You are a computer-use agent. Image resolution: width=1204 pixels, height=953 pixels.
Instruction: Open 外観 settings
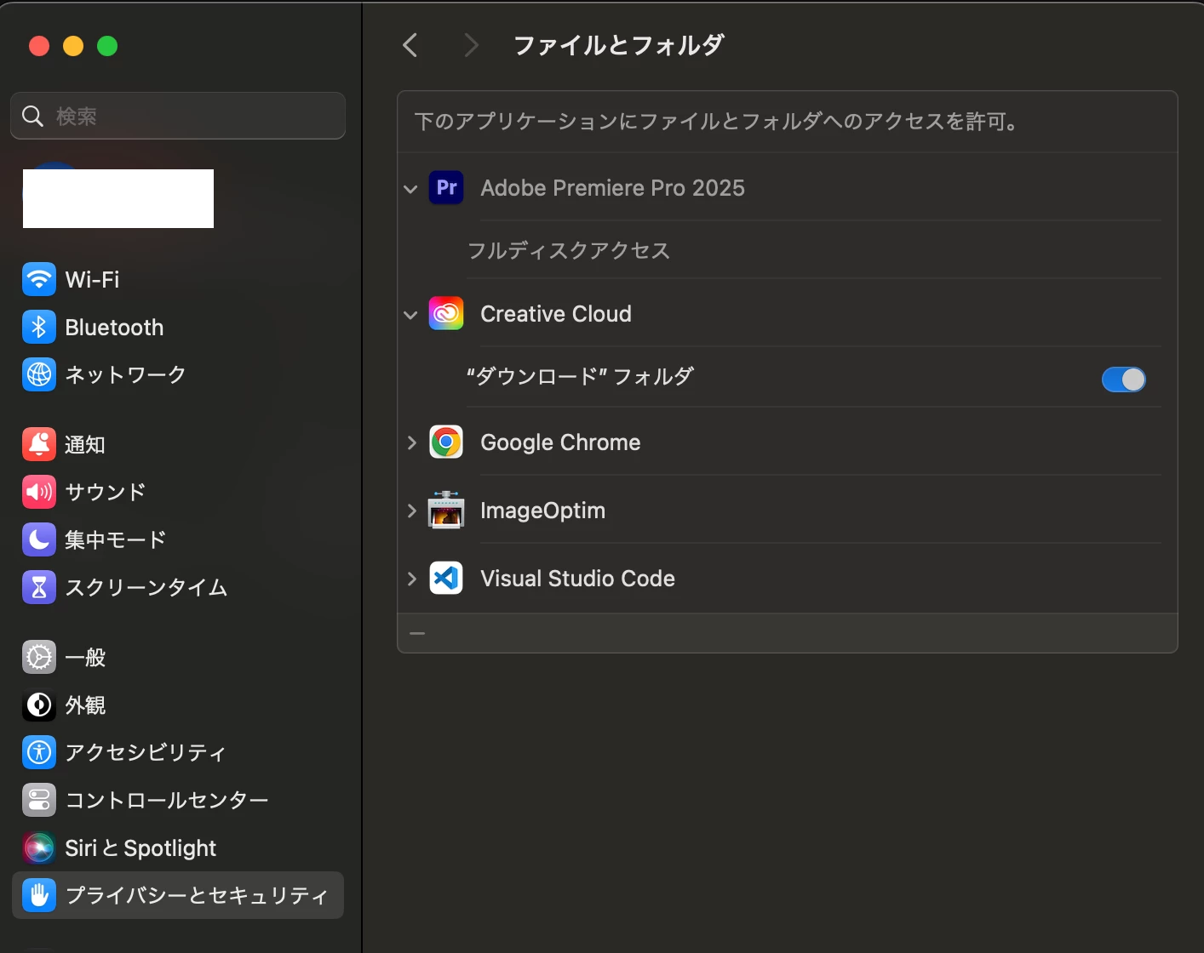coord(178,705)
